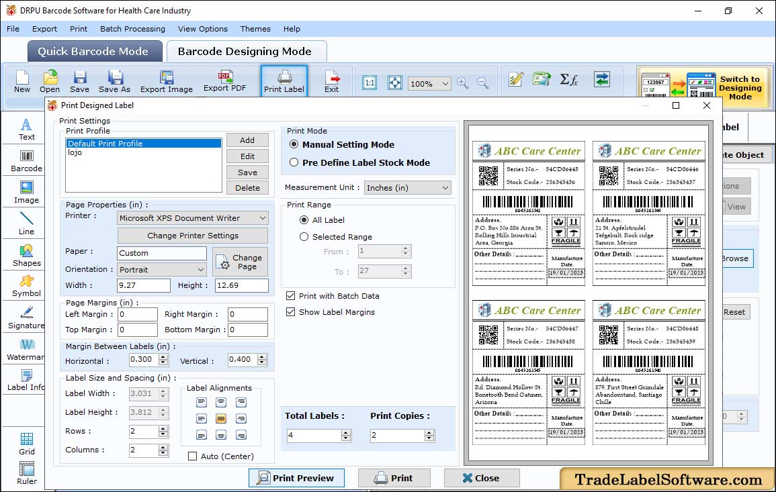Open the Batch Processing menu

coord(132,29)
